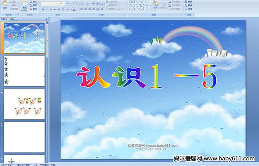The image size is (259, 166).
Task: Click the Clear Formatting icon
Action: tap(76, 3)
